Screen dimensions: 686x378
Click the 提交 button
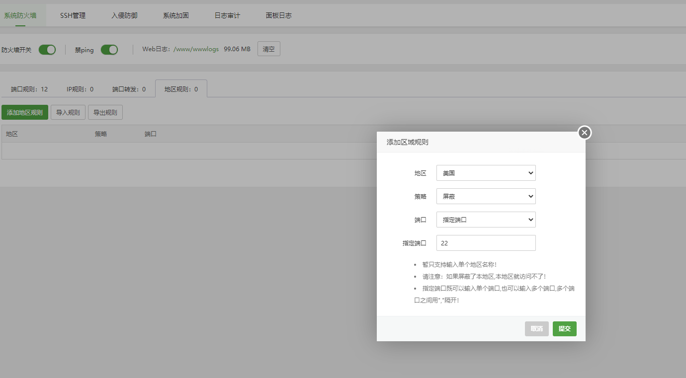pos(565,329)
